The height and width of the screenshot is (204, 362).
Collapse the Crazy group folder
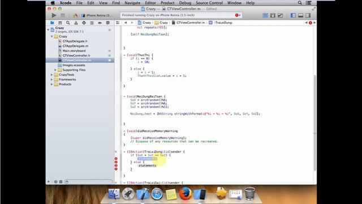coord(51,36)
